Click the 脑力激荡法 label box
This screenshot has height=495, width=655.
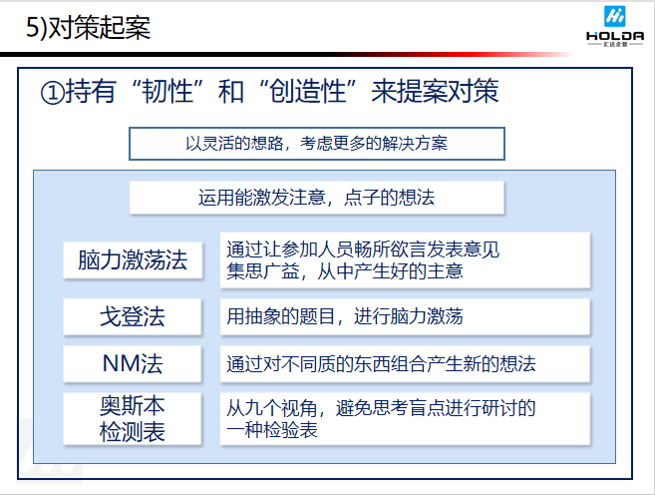133,261
